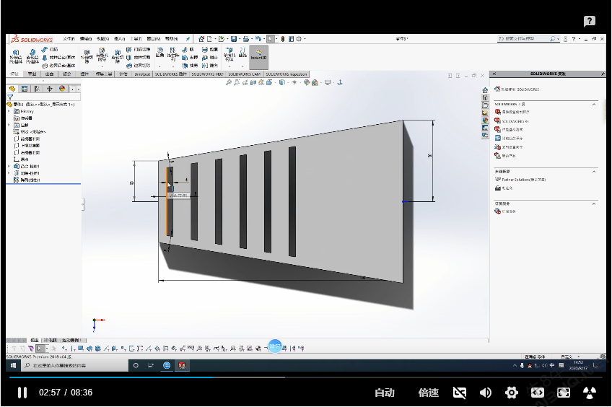Viewport: 612px width, 407px height.
Task: Click the search commands field
Action: pyautogui.click(x=529, y=39)
